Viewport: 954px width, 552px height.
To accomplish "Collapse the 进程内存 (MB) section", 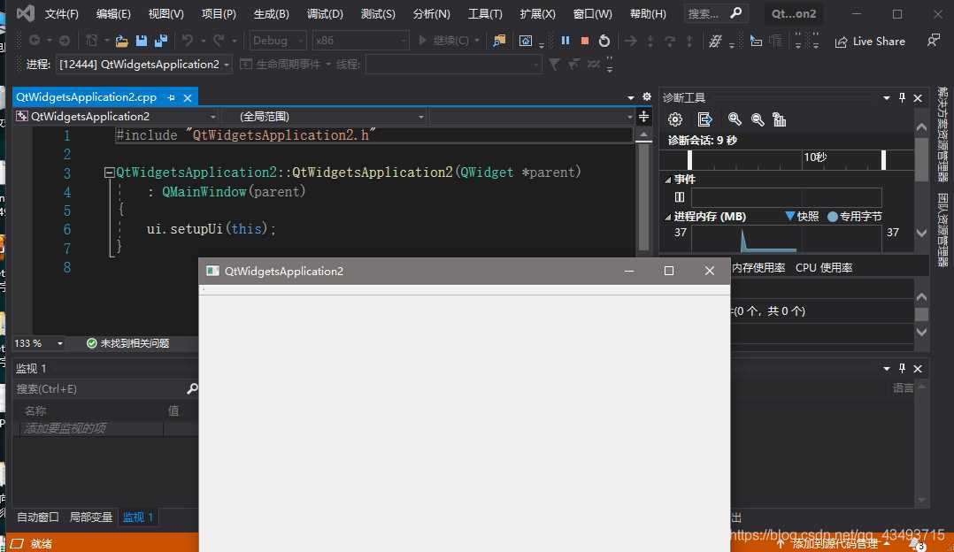I will (668, 217).
